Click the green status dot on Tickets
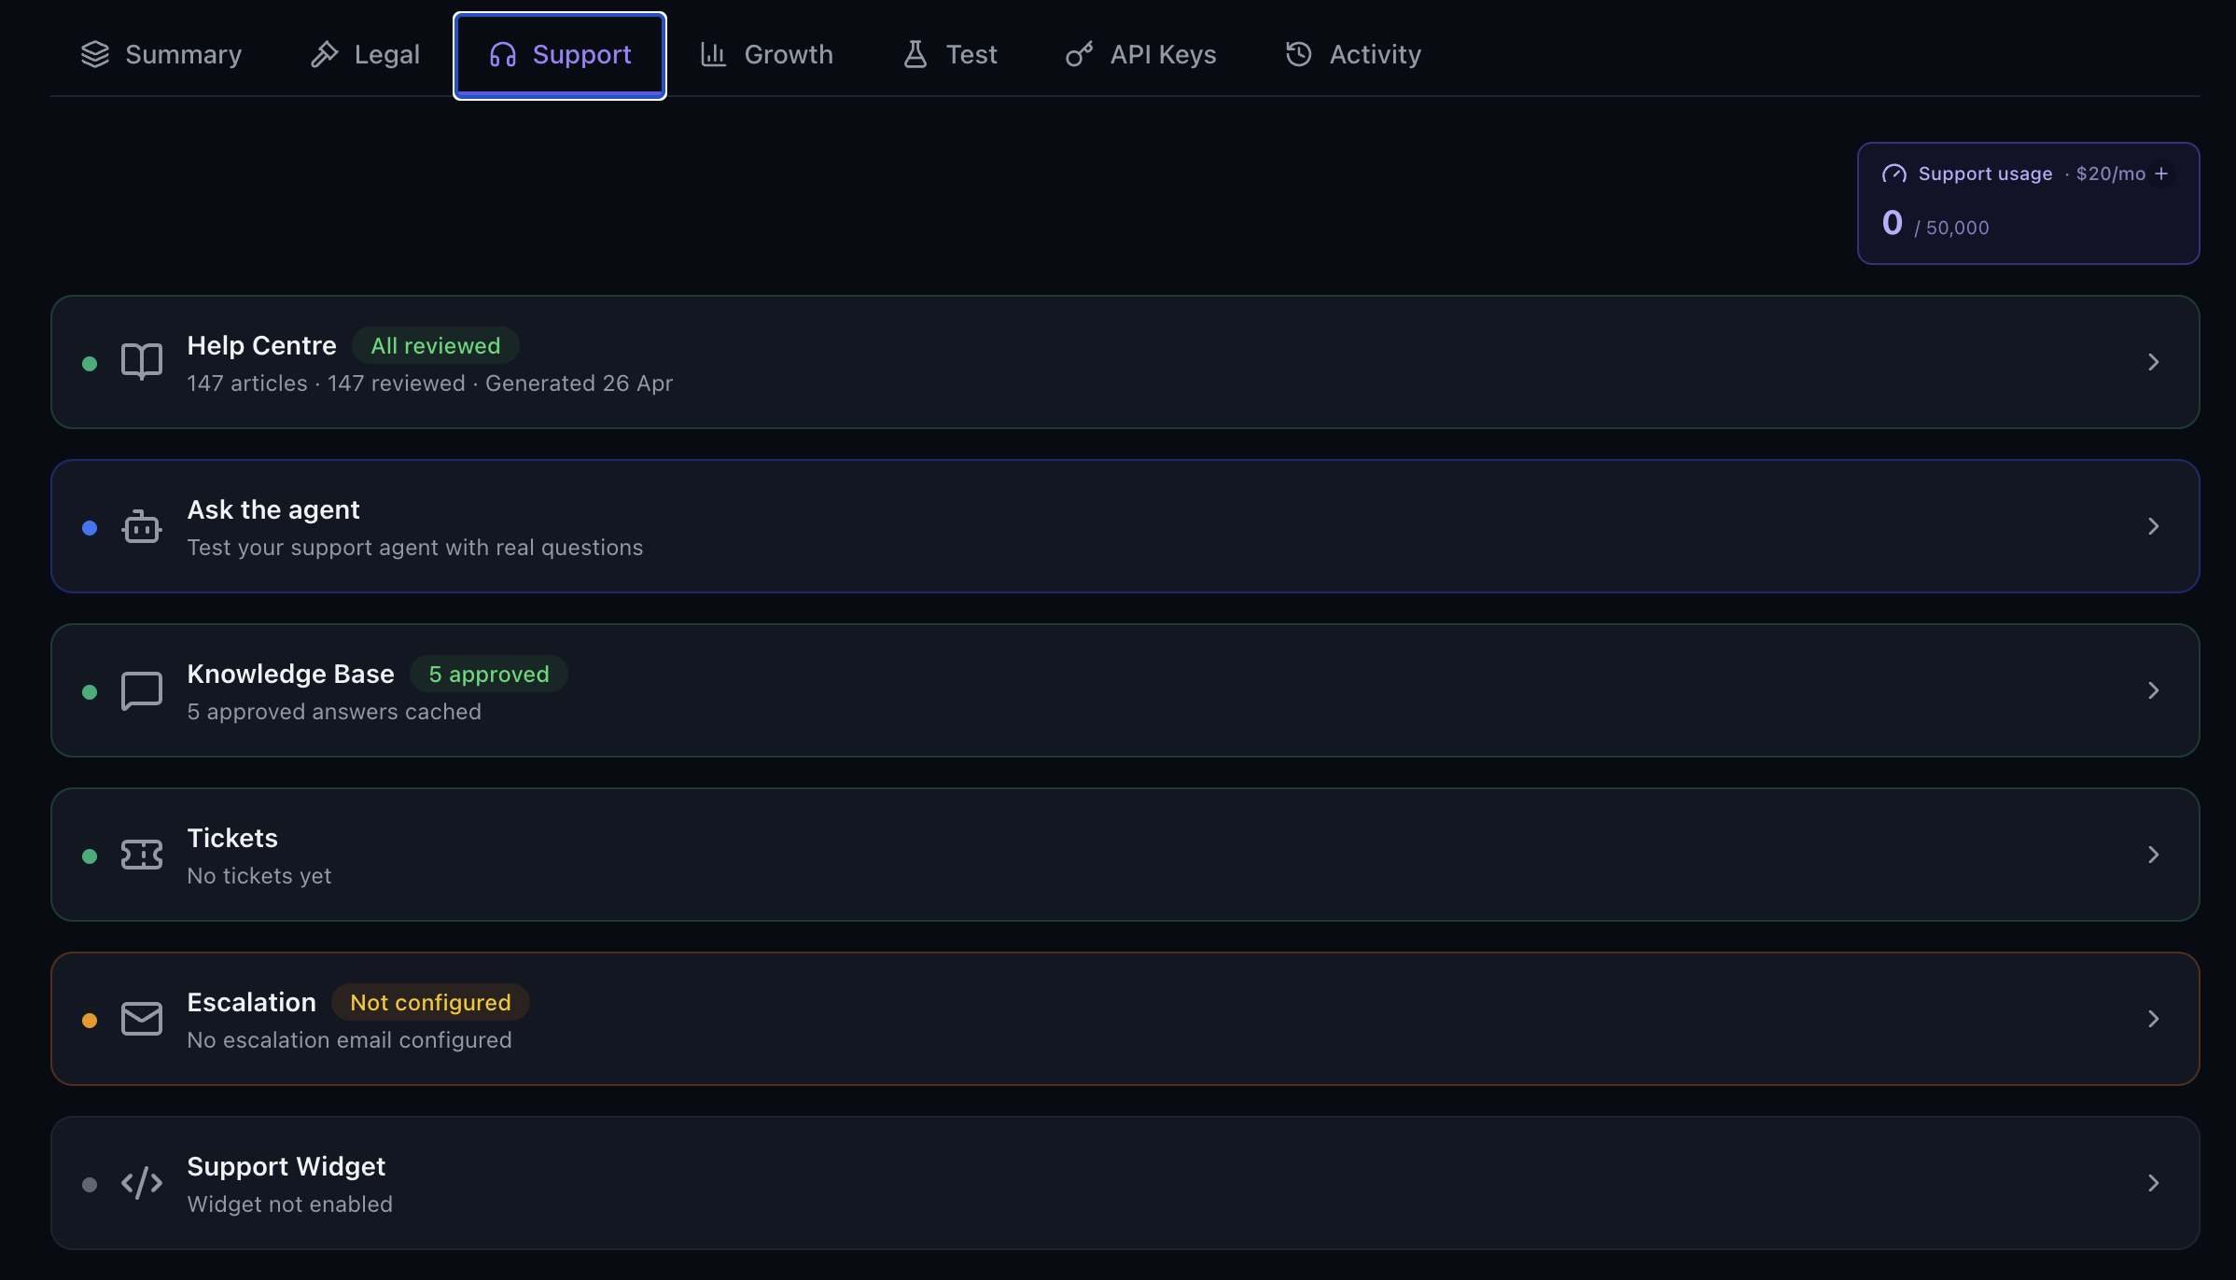Image resolution: width=2236 pixels, height=1280 pixels. coord(90,856)
